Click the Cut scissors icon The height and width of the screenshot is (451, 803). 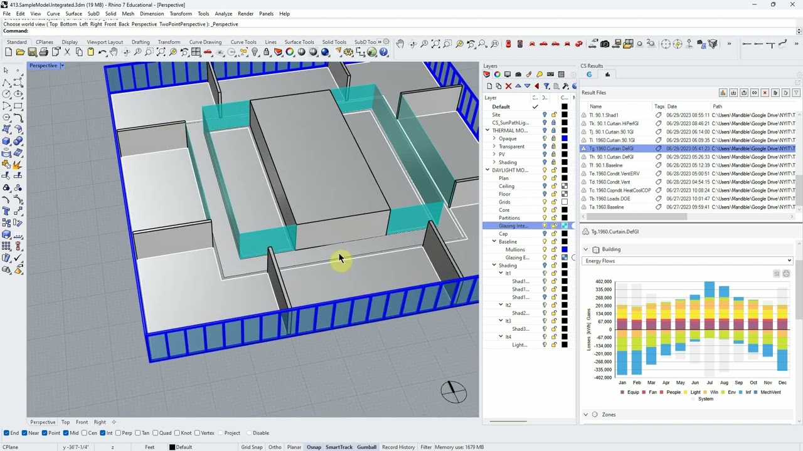pos(67,52)
